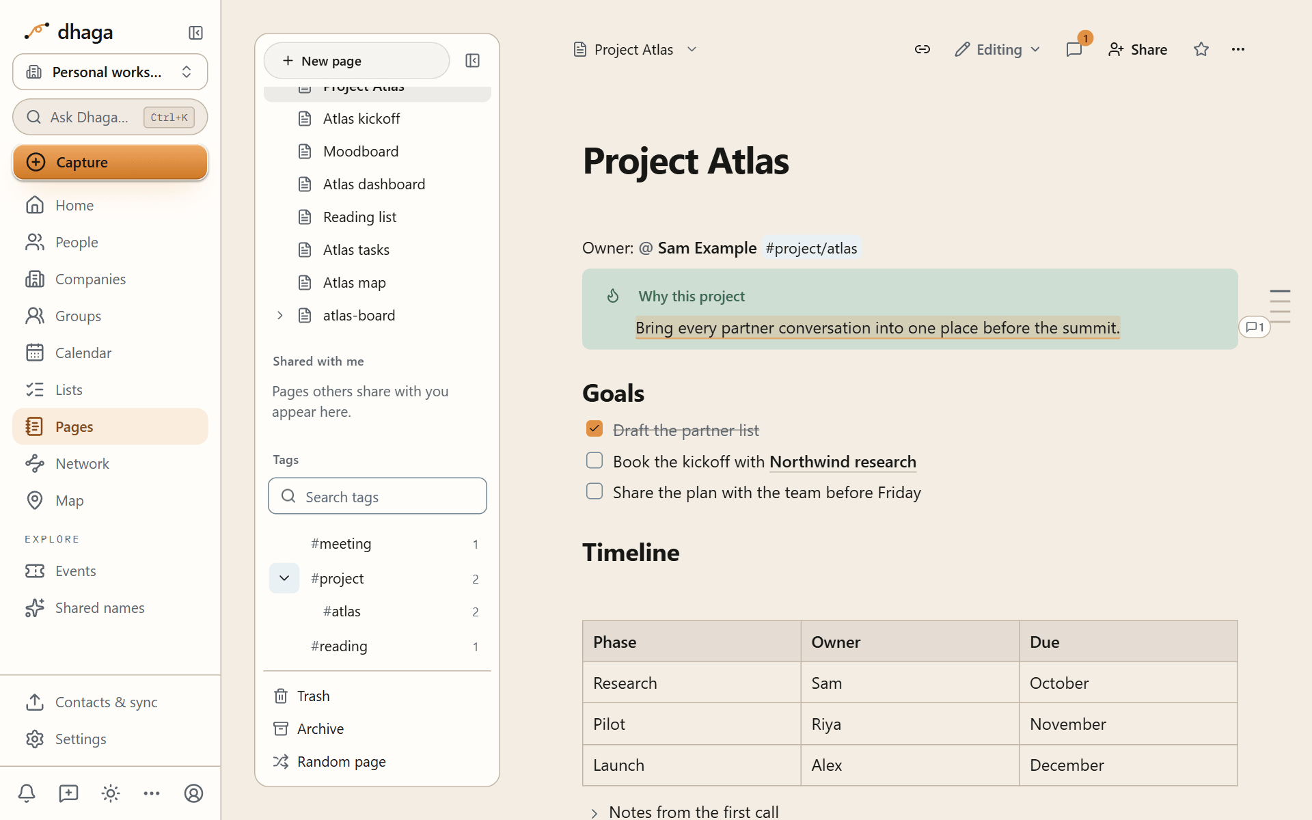The width and height of the screenshot is (1312, 820).
Task: Expand Notes from the first call toggle
Action: pos(594,812)
